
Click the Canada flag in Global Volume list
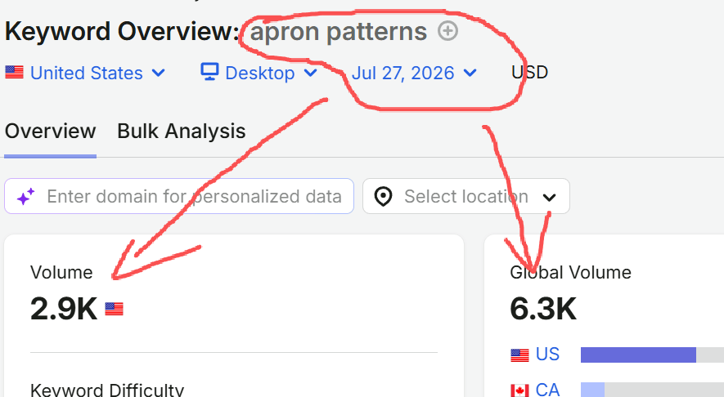[520, 390]
